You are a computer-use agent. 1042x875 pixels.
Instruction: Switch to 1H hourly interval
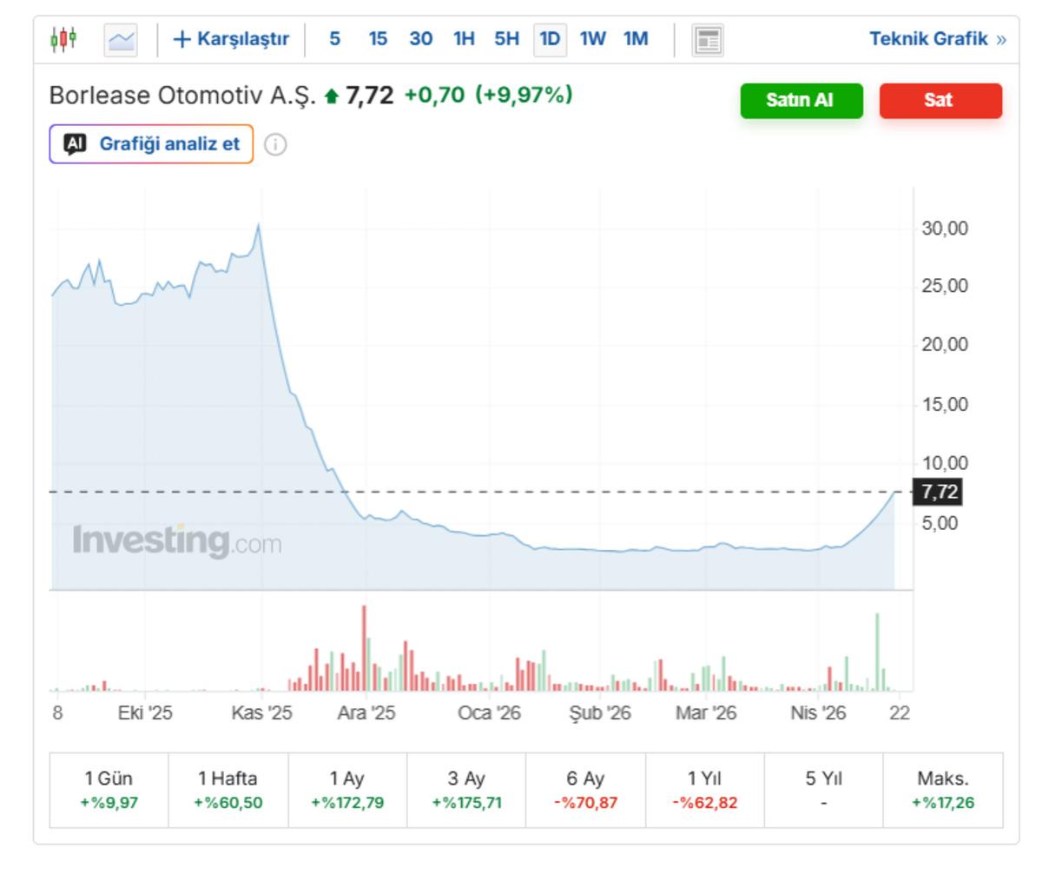pos(464,40)
